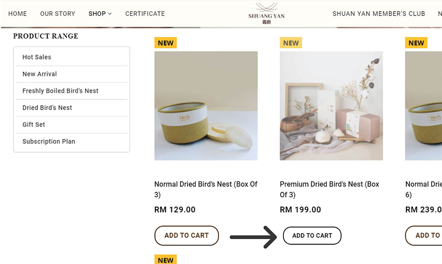Viewport: 442px width, 264px height.
Task: Click the Shuang Yan logo
Action: pos(266,13)
